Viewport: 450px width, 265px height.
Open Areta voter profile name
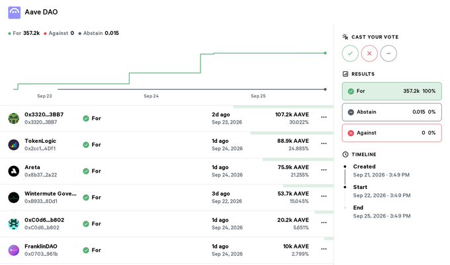(32, 167)
